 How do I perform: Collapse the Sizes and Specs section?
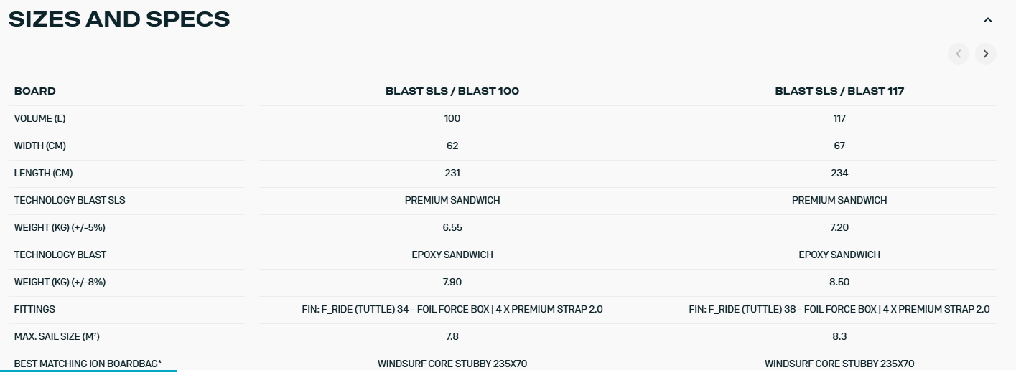(987, 20)
